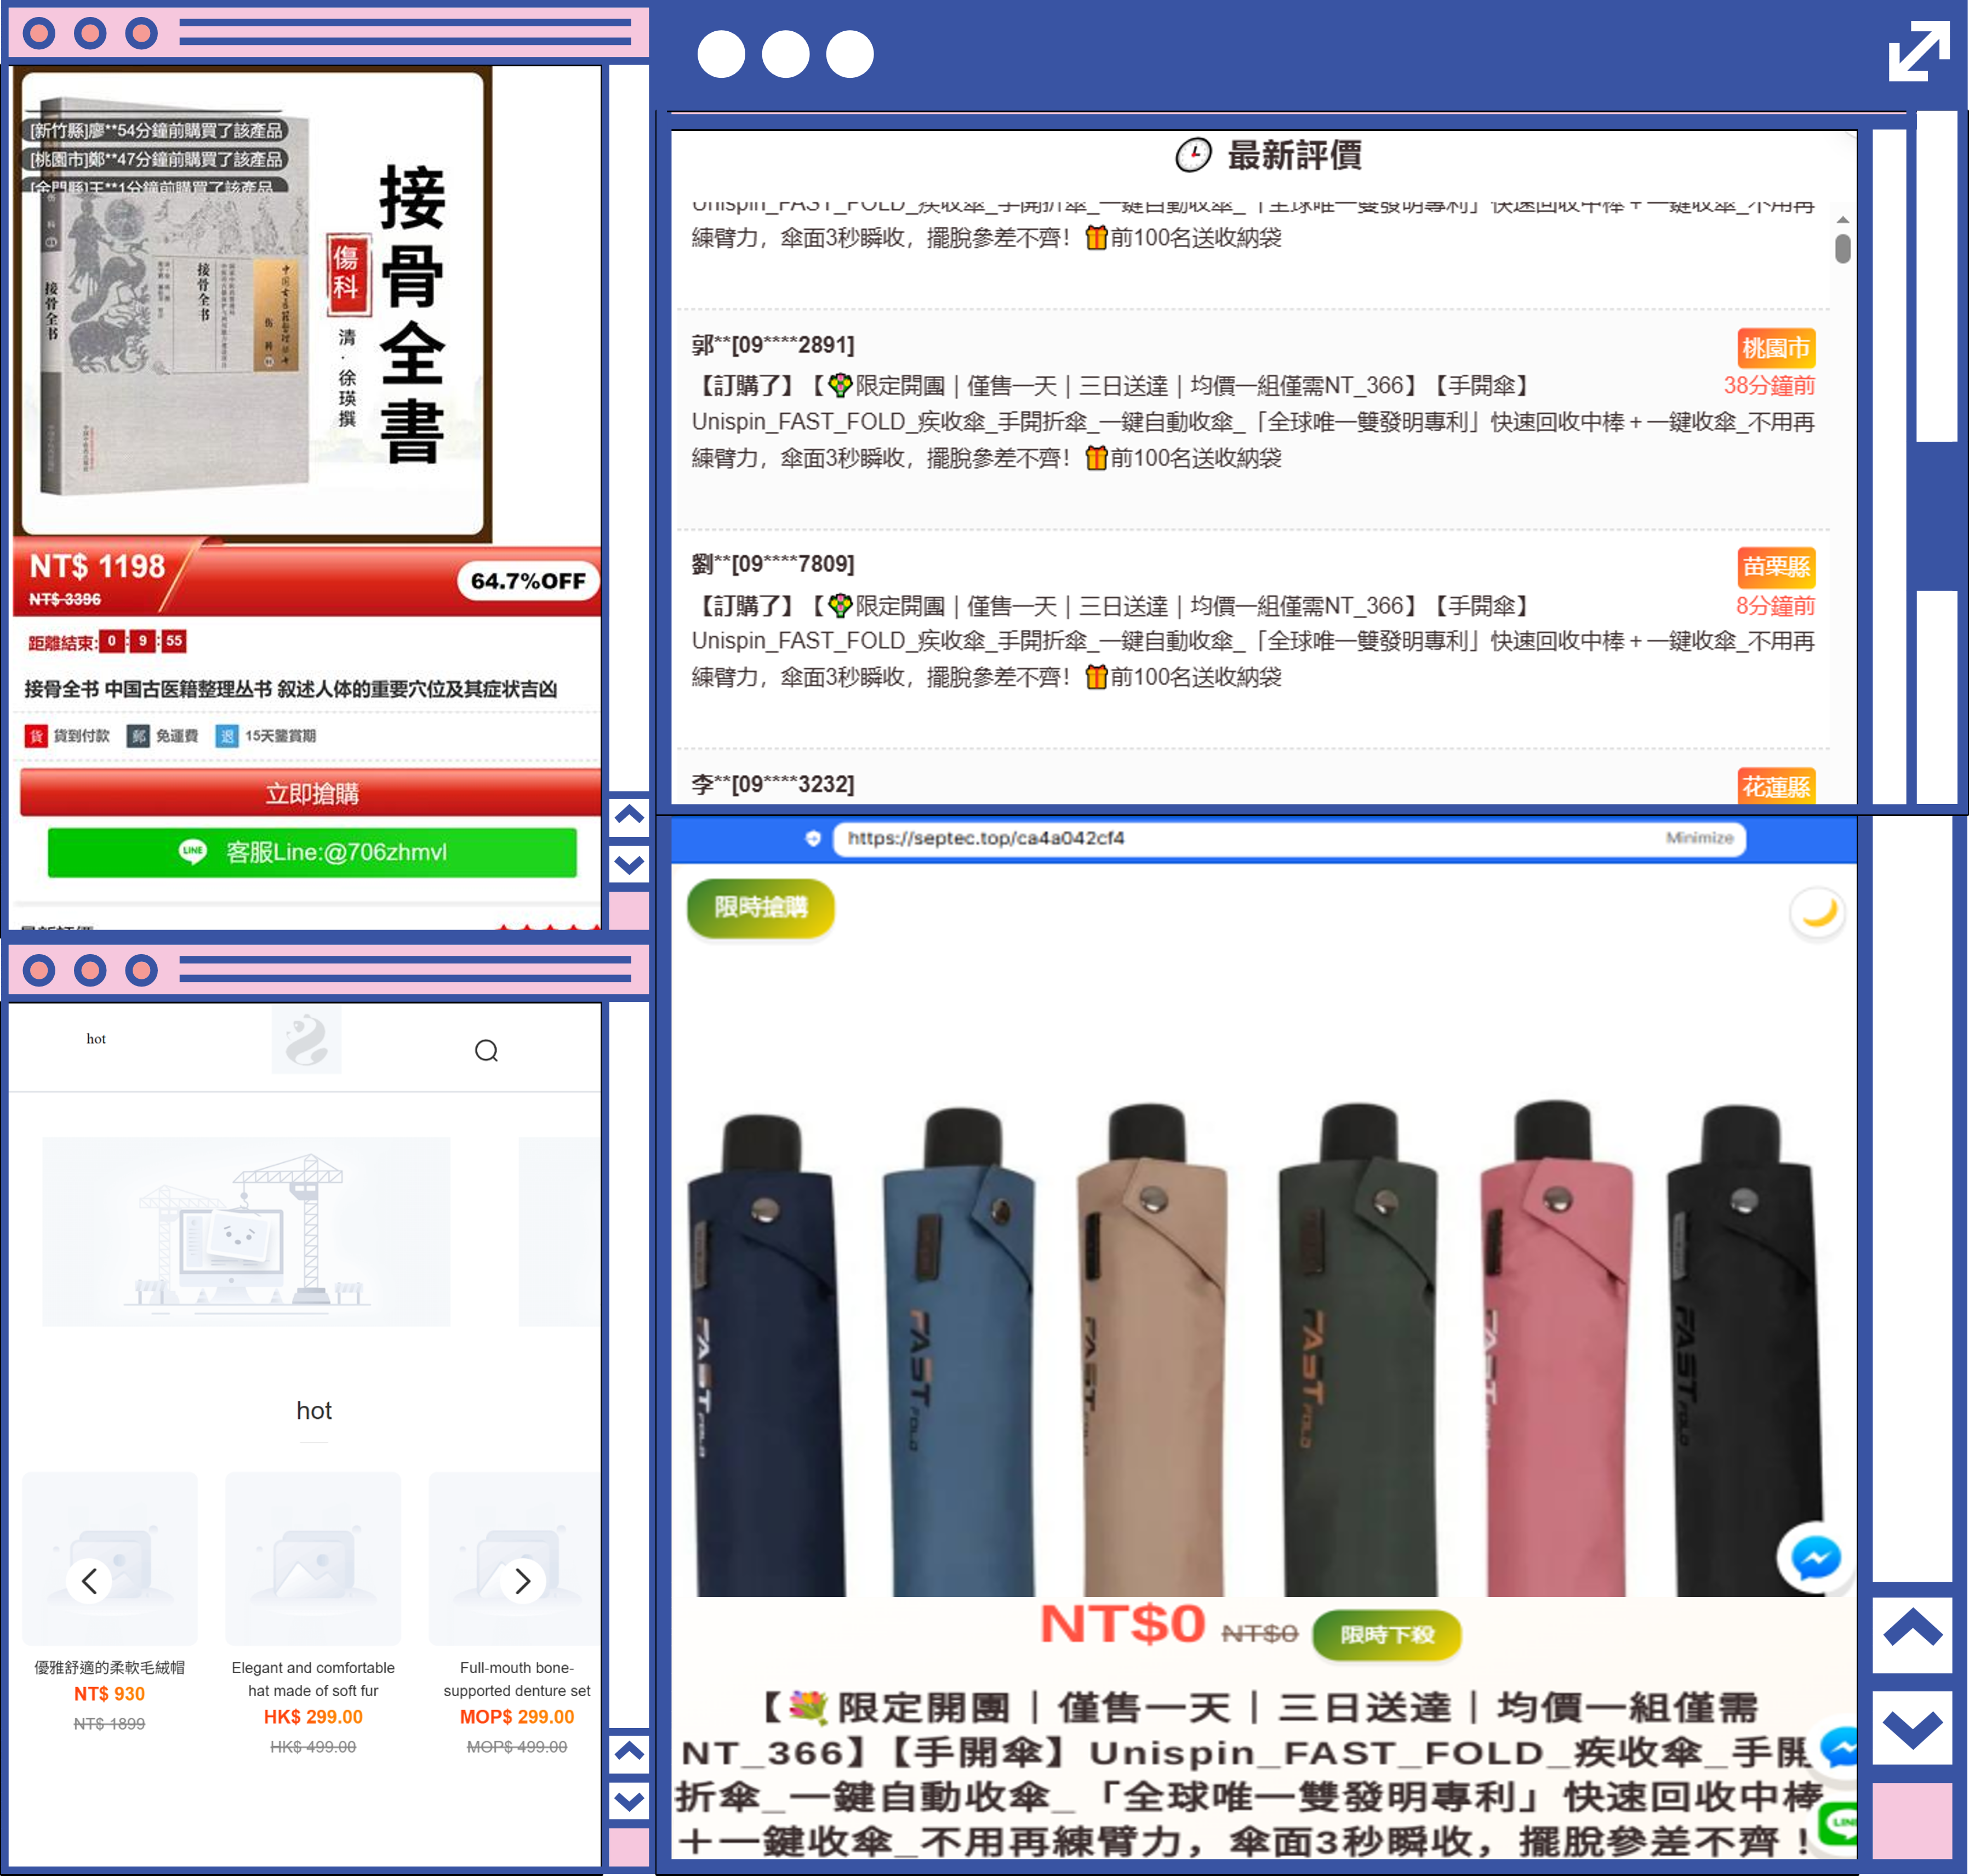Click the down arrow in the book window scrollbar

pos(629,864)
